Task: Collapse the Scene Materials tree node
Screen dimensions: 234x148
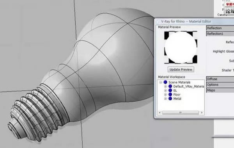Action: pos(161,82)
